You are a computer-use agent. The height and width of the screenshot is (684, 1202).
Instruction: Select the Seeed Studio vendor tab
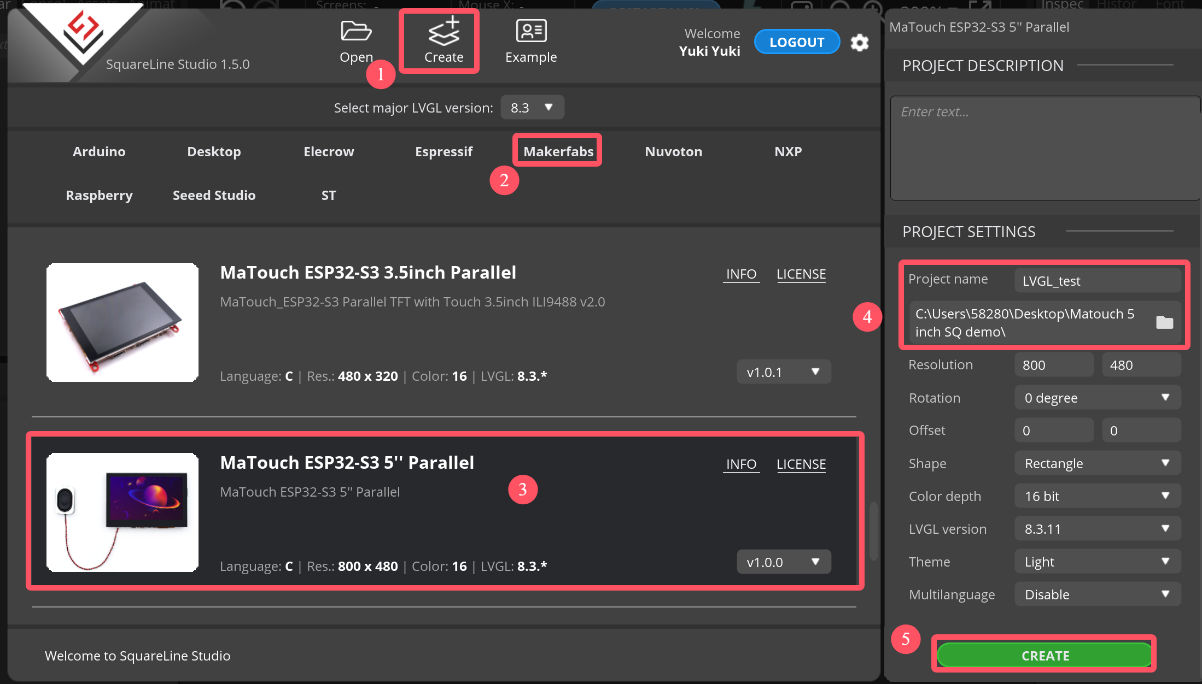(214, 195)
